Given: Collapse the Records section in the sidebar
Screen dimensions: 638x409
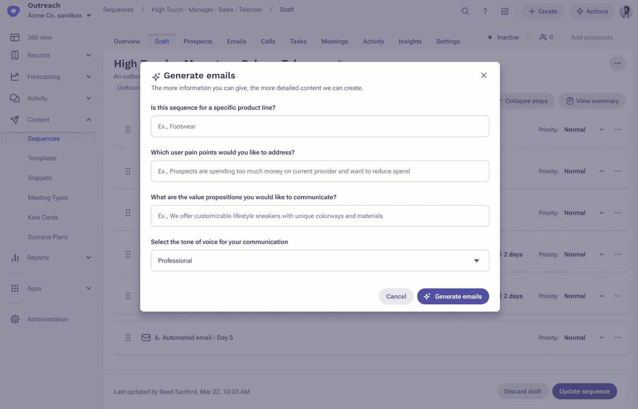Looking at the screenshot, I should point(89,55).
